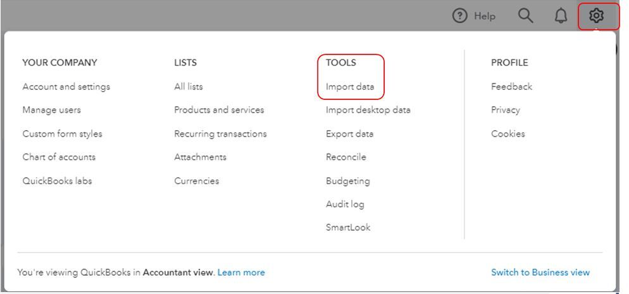Select Manage users
The width and height of the screenshot is (629, 294).
(x=51, y=110)
